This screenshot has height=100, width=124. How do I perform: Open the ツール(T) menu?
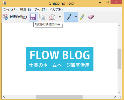click(40, 10)
